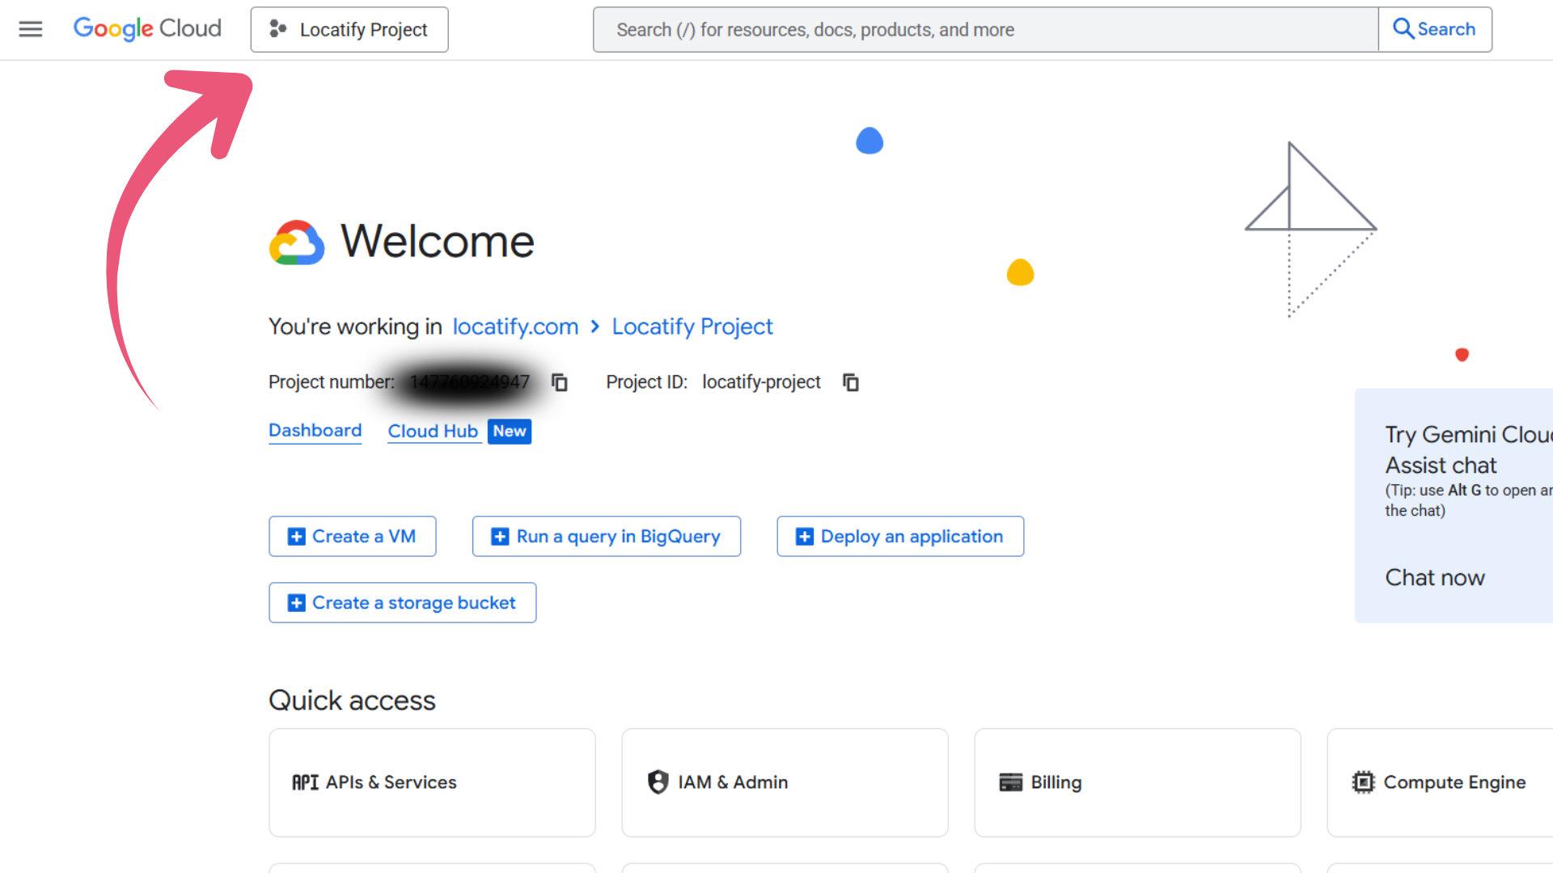Viewport: 1553px width, 873px height.
Task: Click the project ID text locatify-project
Action: pos(761,382)
